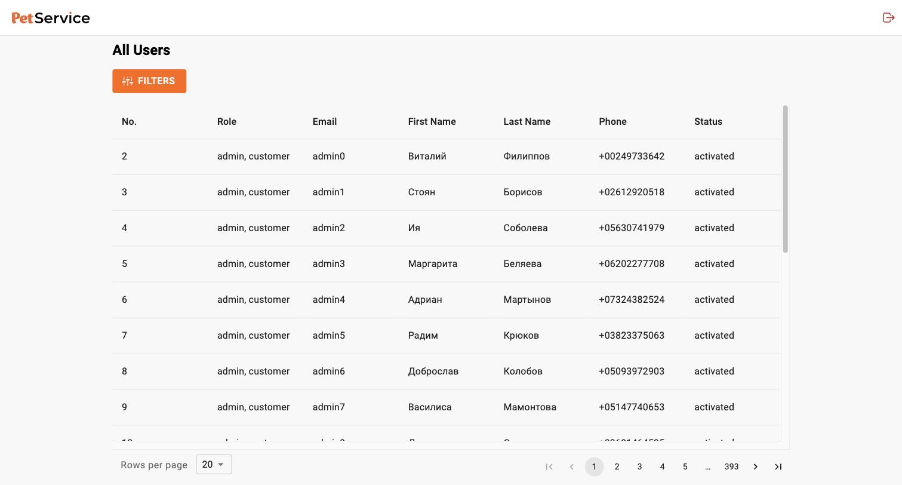Image resolution: width=902 pixels, height=485 pixels.
Task: Click first name Доброслав
Action: click(x=433, y=371)
